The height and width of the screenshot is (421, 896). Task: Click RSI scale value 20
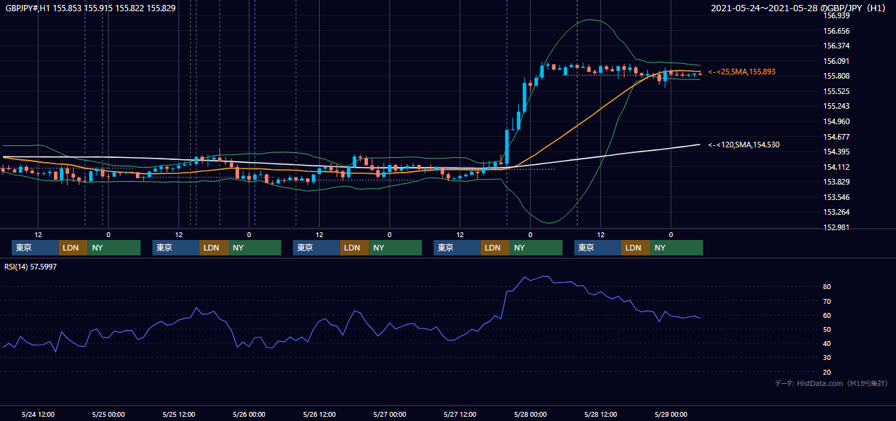click(827, 372)
